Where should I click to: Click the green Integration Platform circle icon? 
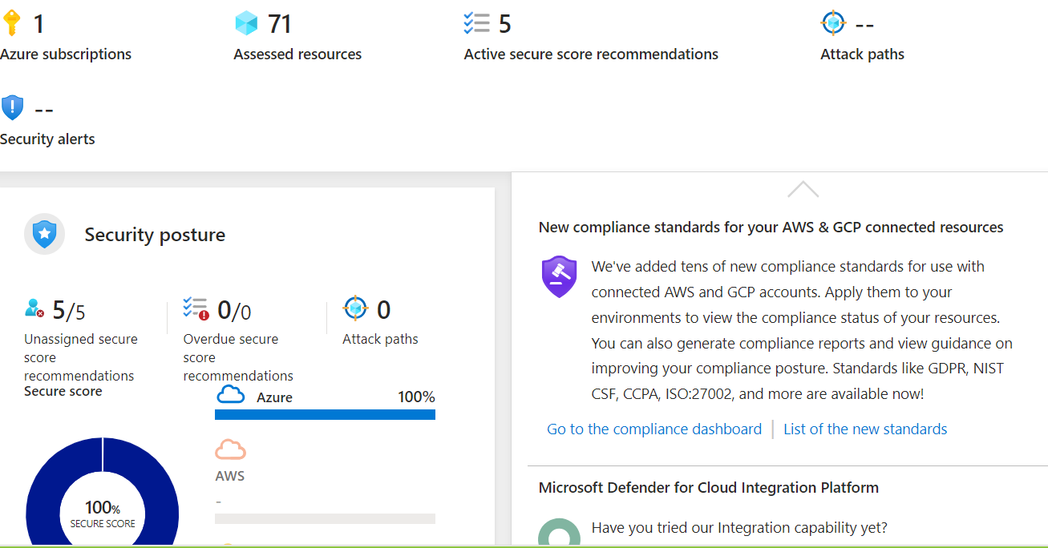click(559, 533)
